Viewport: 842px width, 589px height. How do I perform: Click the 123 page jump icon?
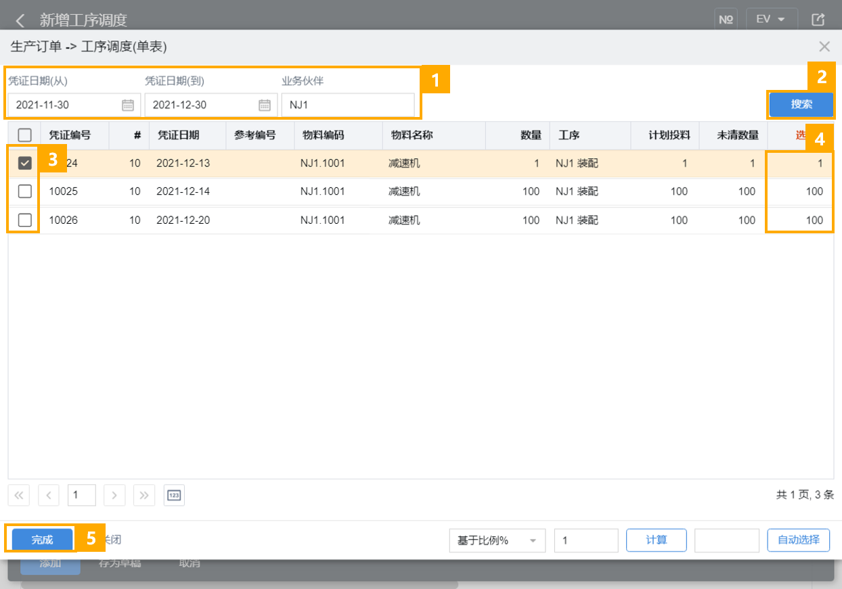click(174, 495)
